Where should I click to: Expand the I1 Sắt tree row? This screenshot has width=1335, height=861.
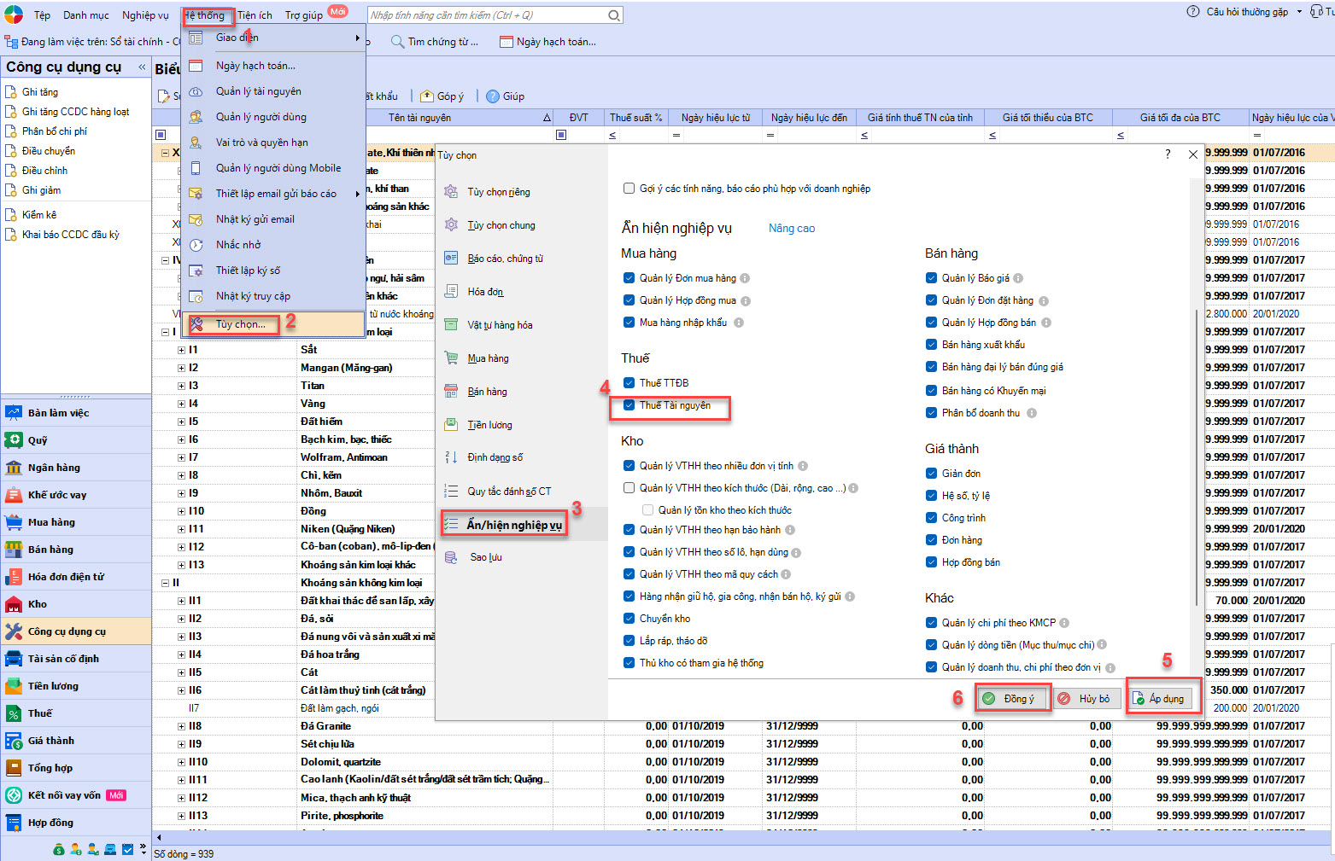tap(181, 350)
